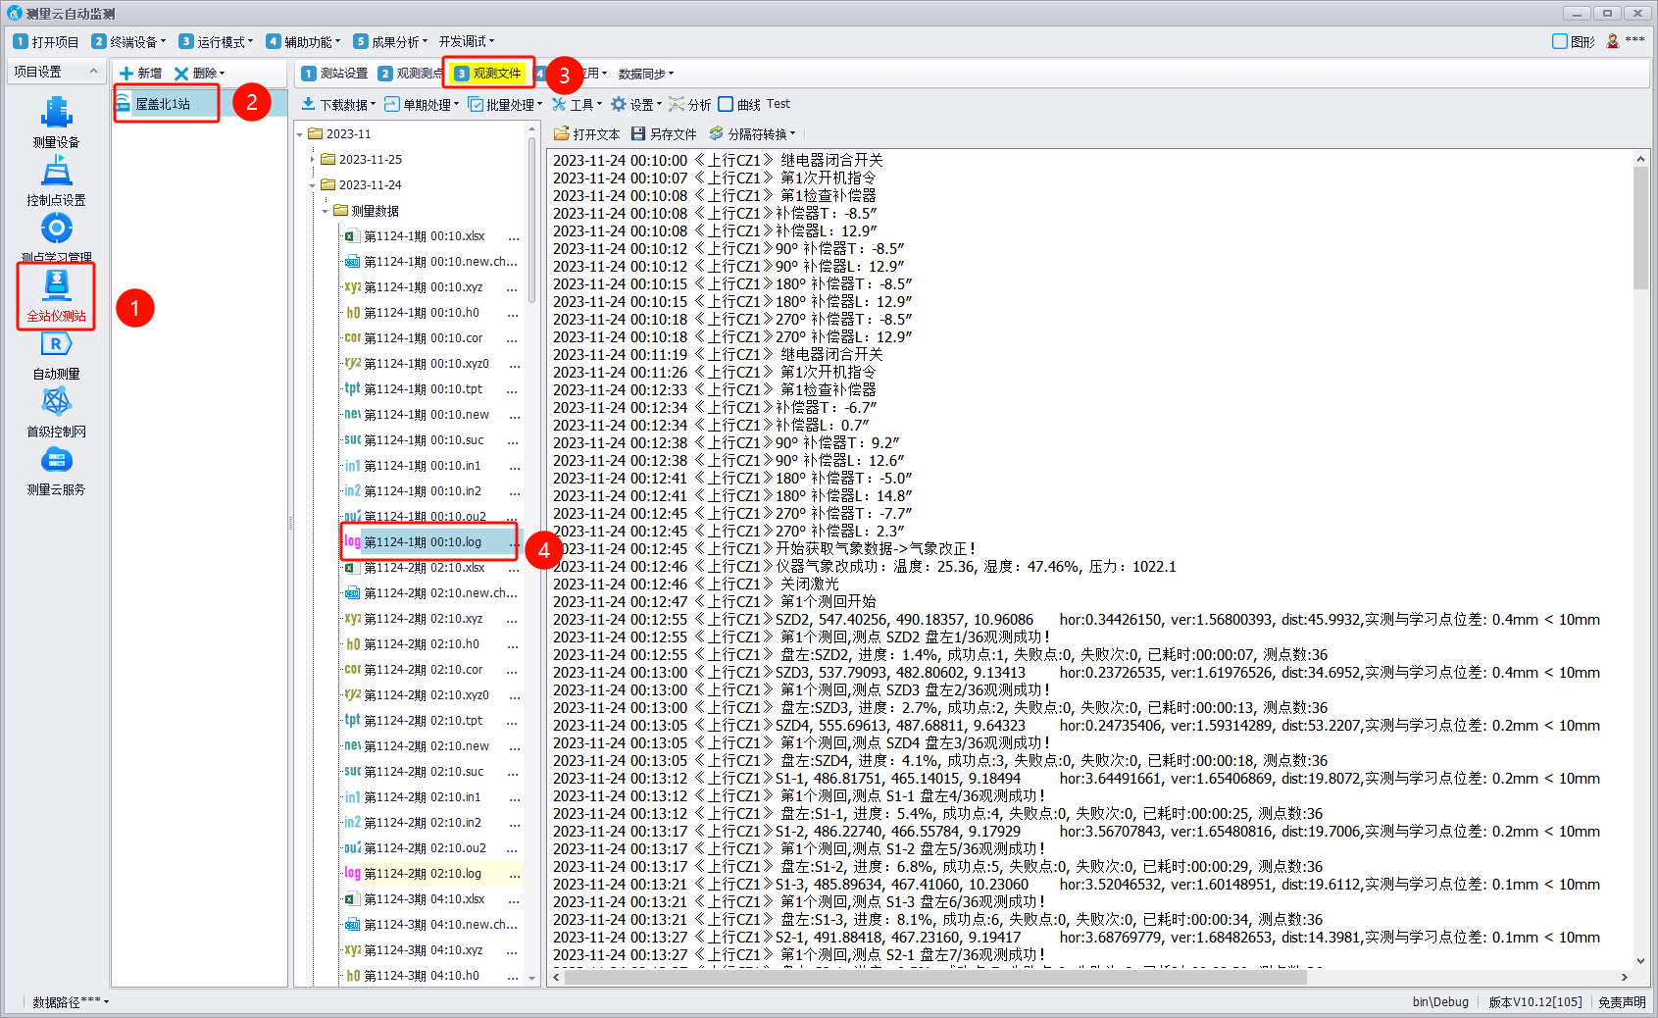Toggle the 曲线 checkbox
This screenshot has height=1018, width=1658.
[726, 104]
